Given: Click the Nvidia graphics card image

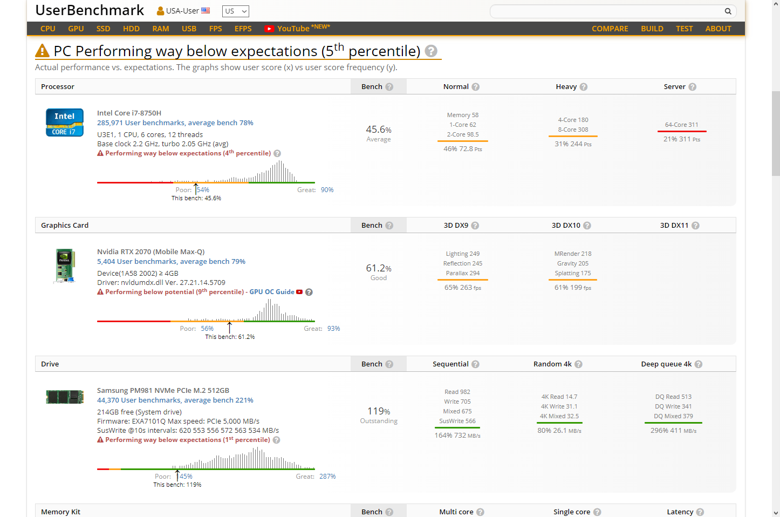Looking at the screenshot, I should [65, 266].
